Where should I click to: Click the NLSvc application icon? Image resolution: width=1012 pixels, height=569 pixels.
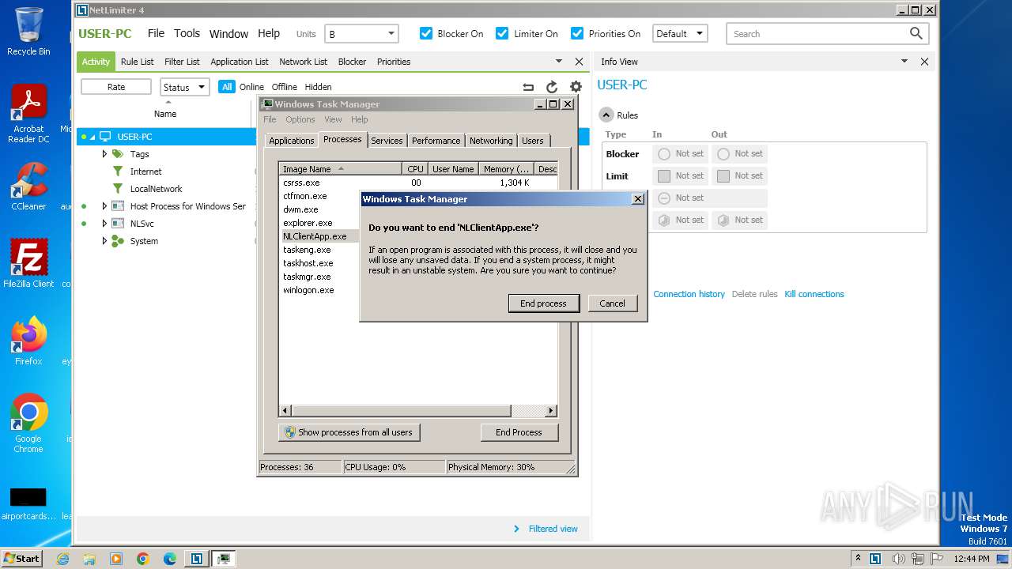click(118, 224)
